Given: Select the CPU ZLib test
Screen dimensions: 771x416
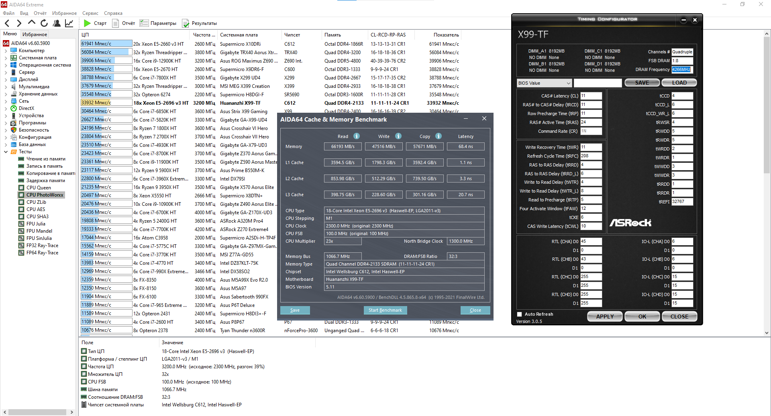Looking at the screenshot, I should tap(36, 202).
